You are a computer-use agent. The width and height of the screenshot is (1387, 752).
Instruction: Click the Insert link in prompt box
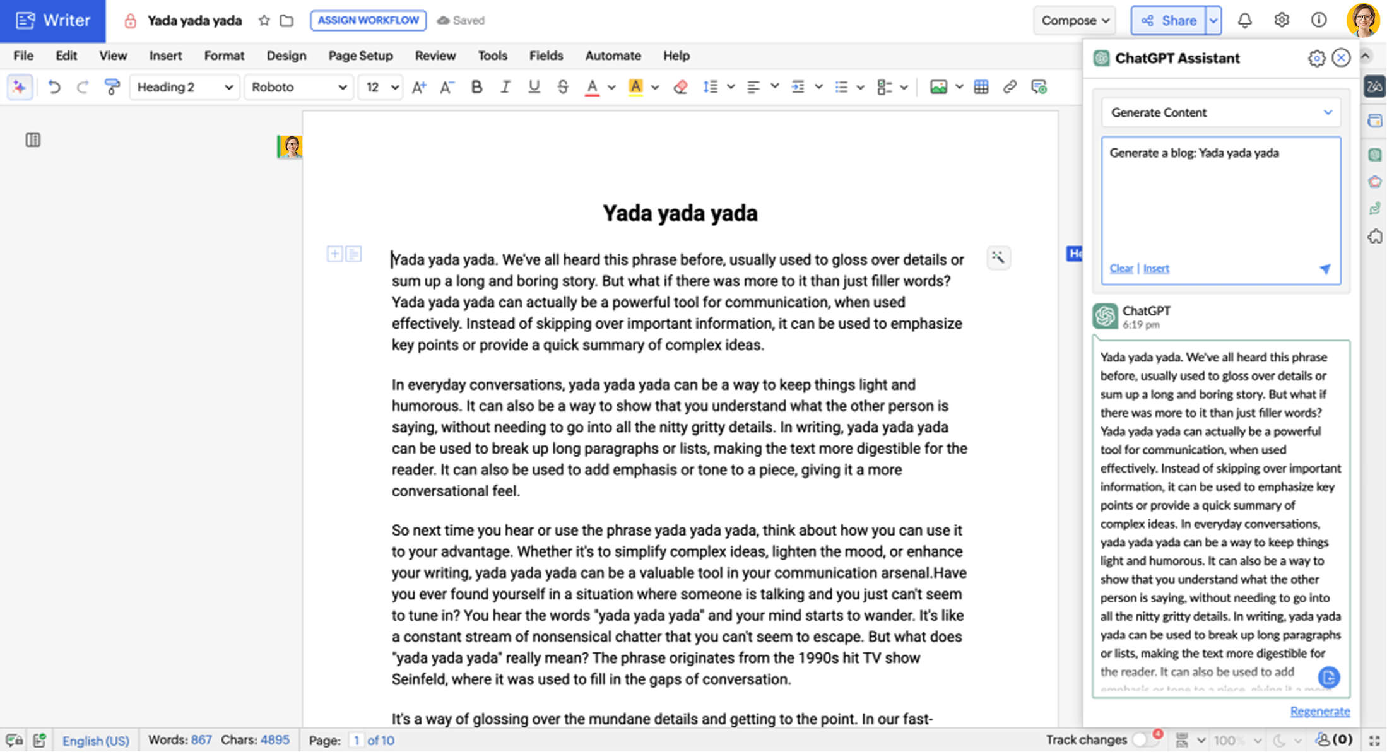pos(1156,268)
